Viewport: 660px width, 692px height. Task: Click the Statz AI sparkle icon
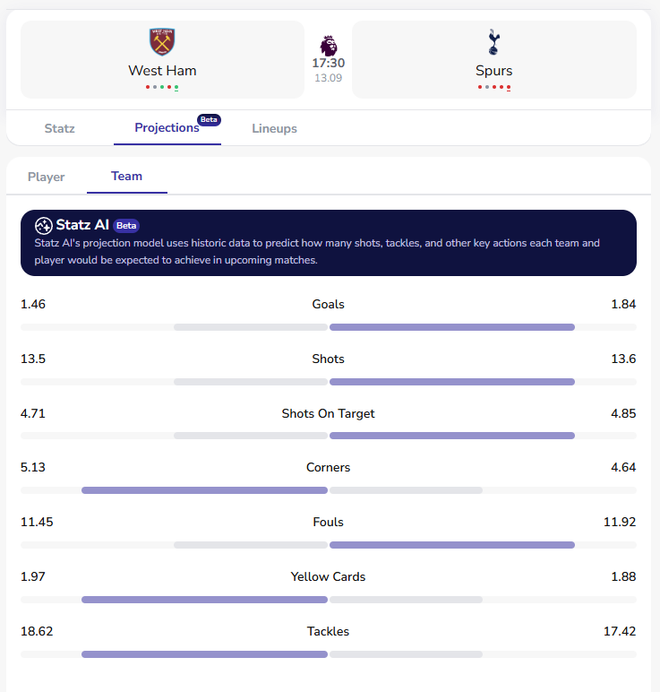(43, 225)
